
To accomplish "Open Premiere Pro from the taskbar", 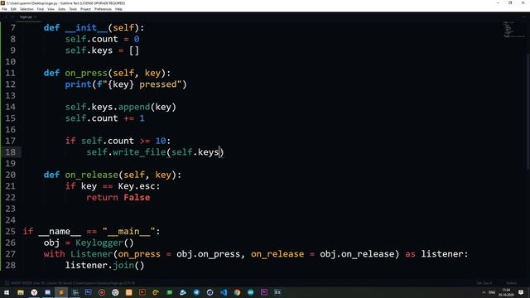I will 264,292.
